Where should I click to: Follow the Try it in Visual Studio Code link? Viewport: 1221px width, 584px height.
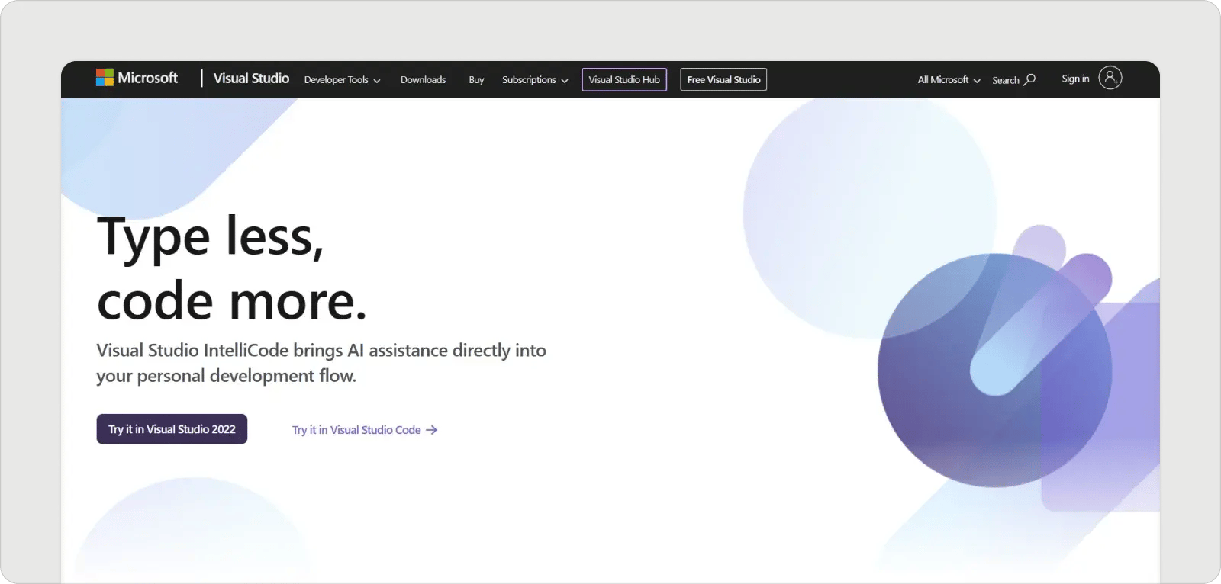click(356, 430)
